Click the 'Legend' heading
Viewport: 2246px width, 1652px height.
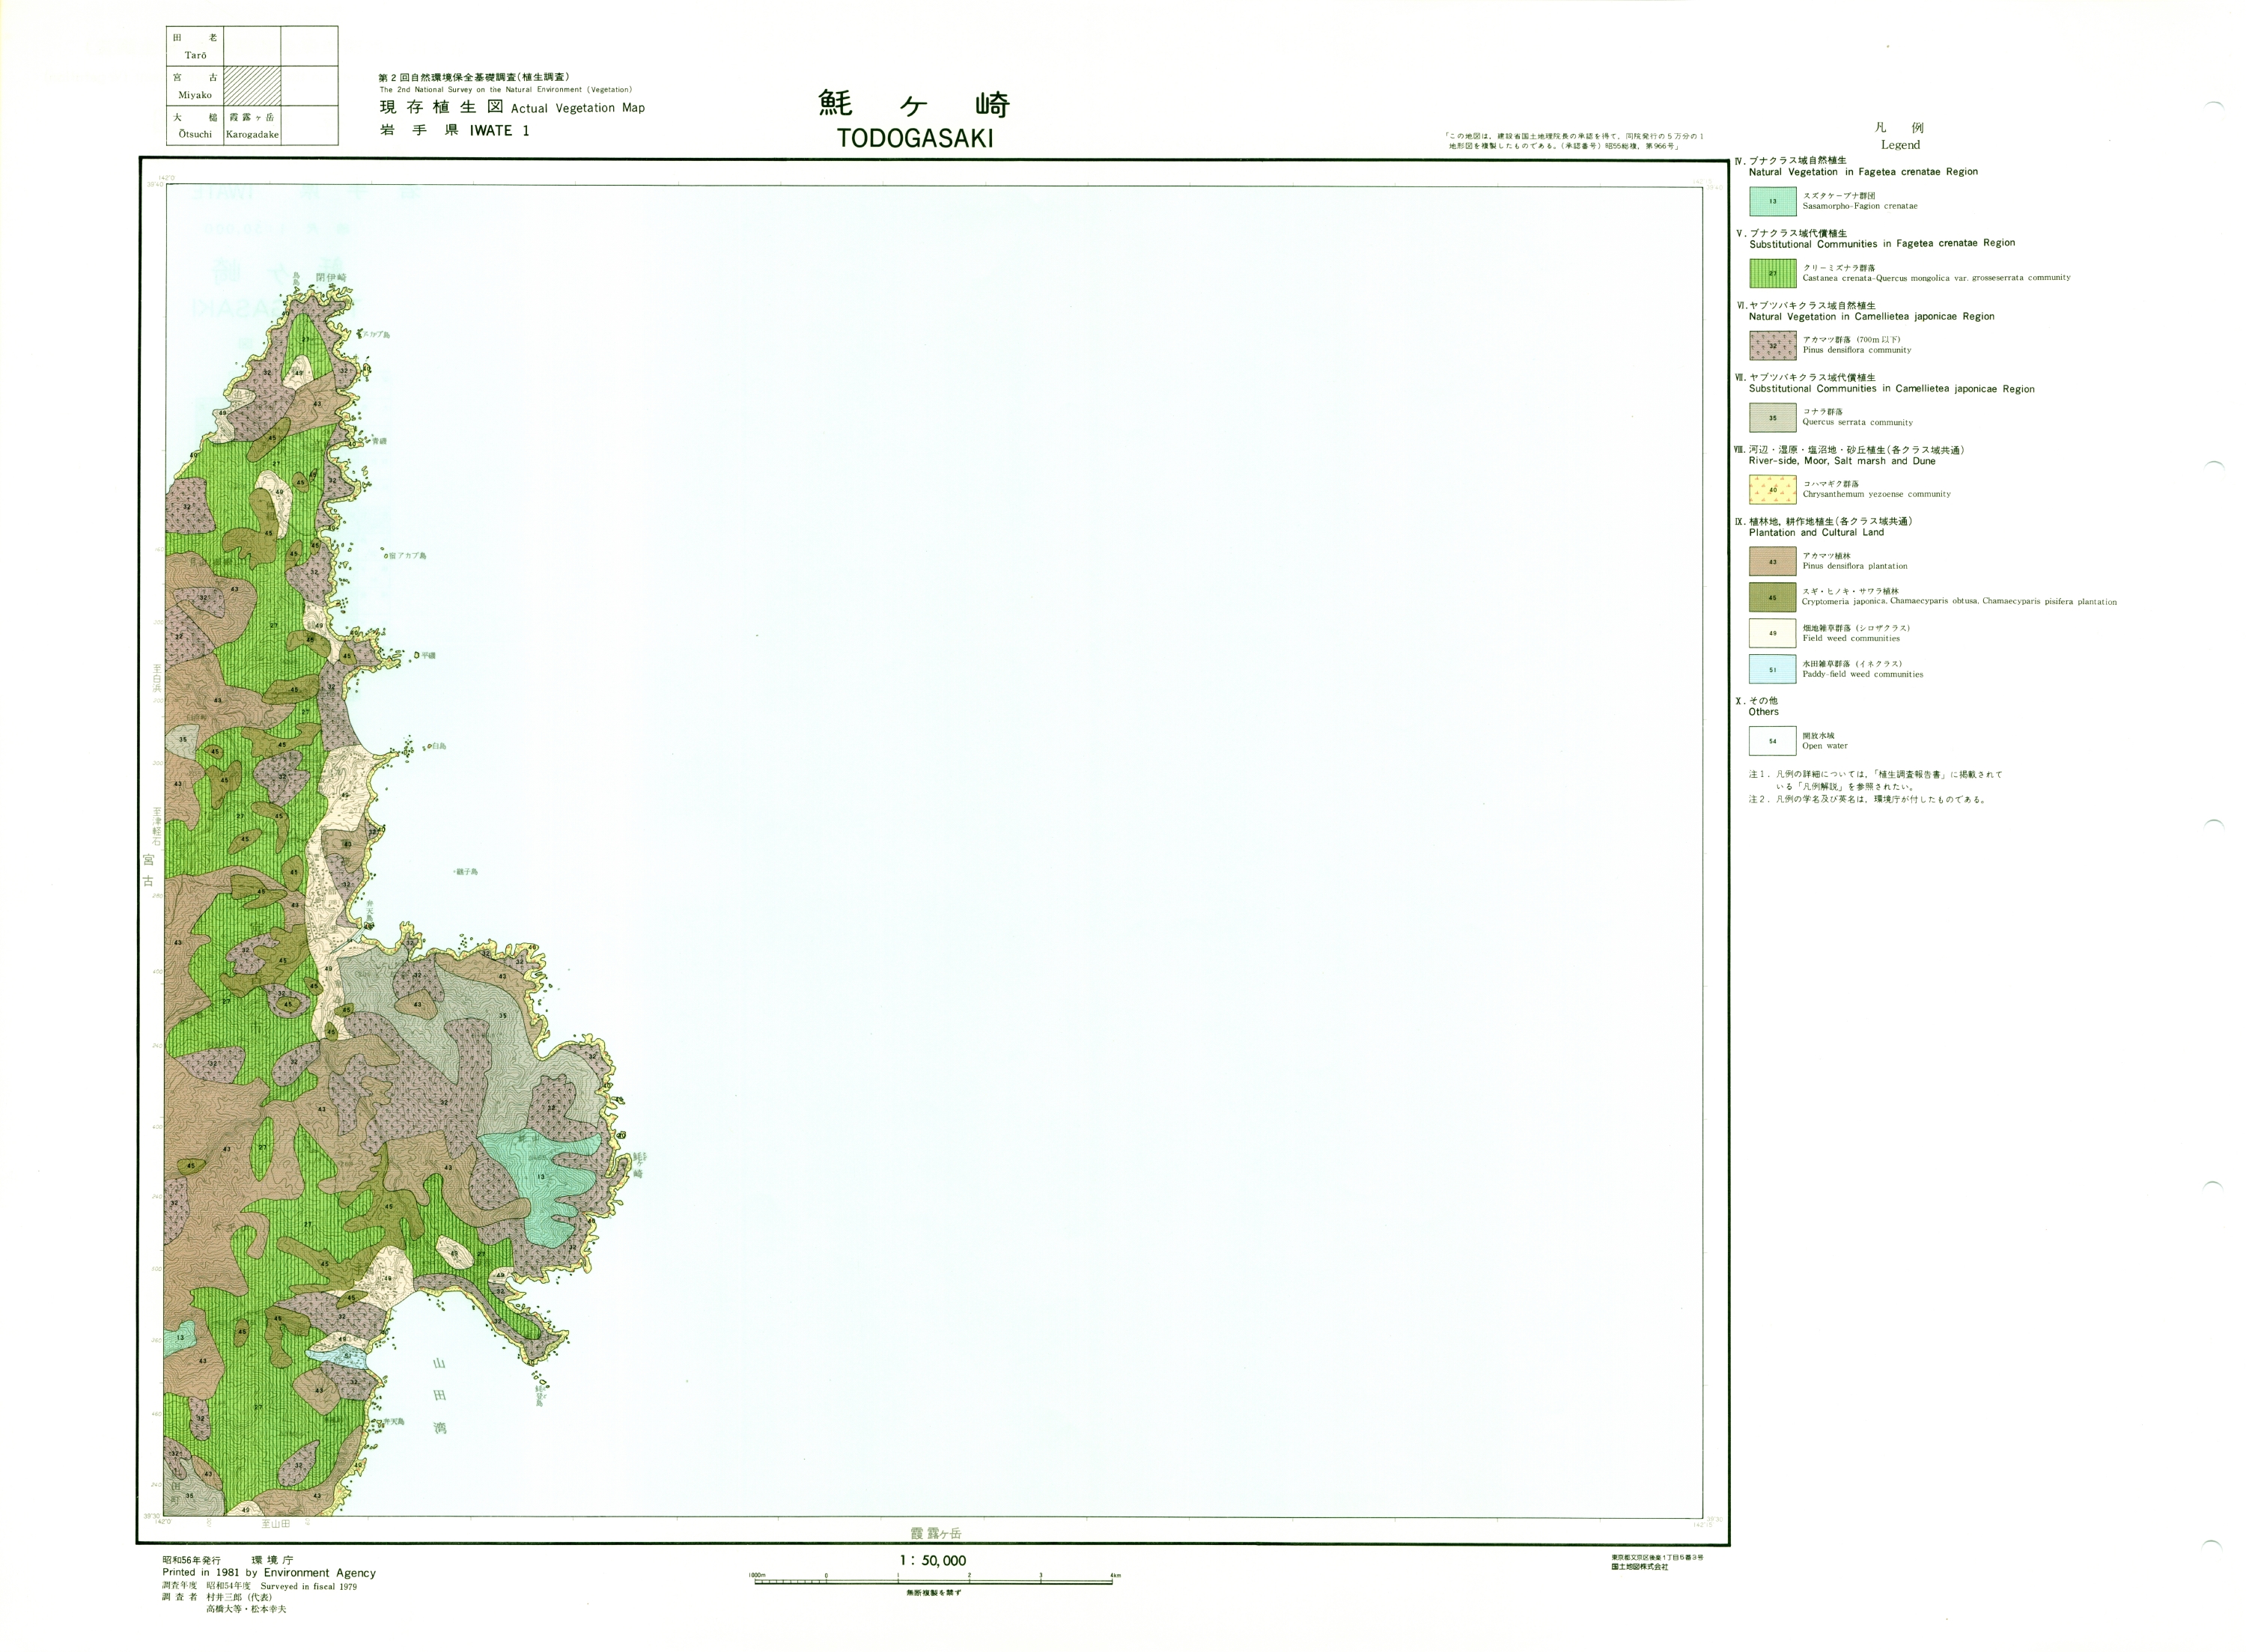(x=1900, y=145)
